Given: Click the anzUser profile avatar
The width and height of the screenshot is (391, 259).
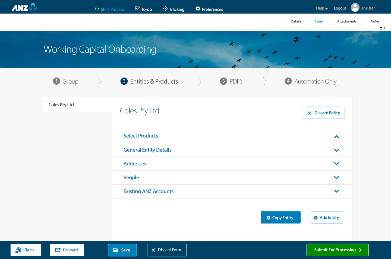Looking at the screenshot, I should coord(355,8).
